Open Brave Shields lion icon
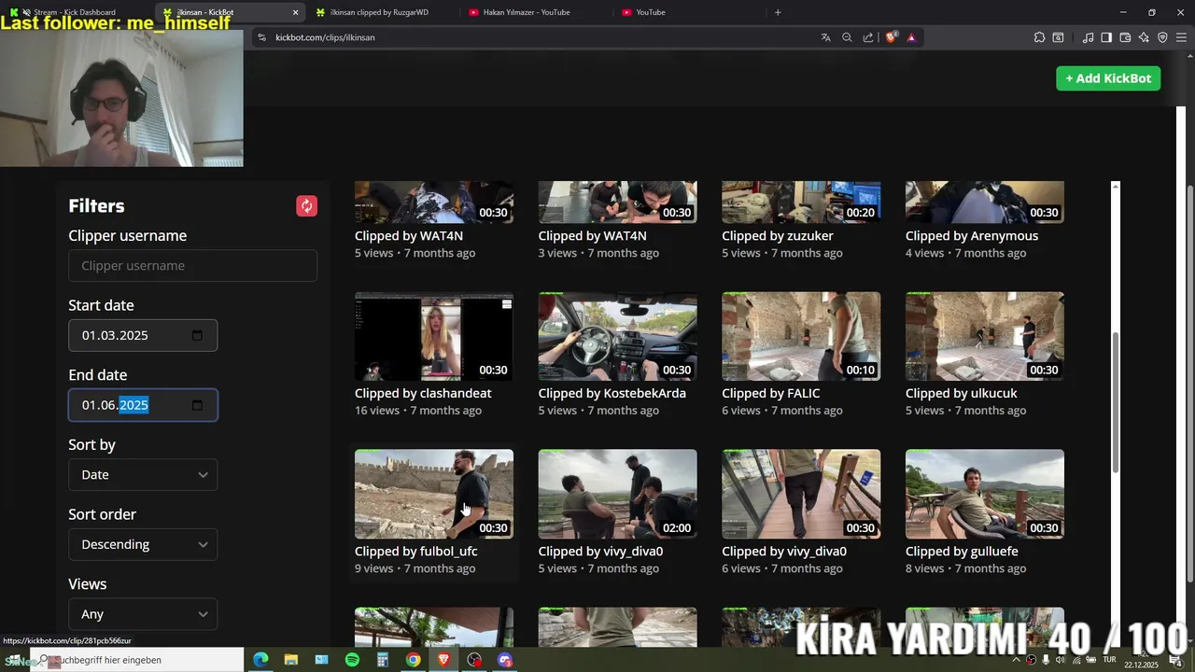 coord(892,37)
